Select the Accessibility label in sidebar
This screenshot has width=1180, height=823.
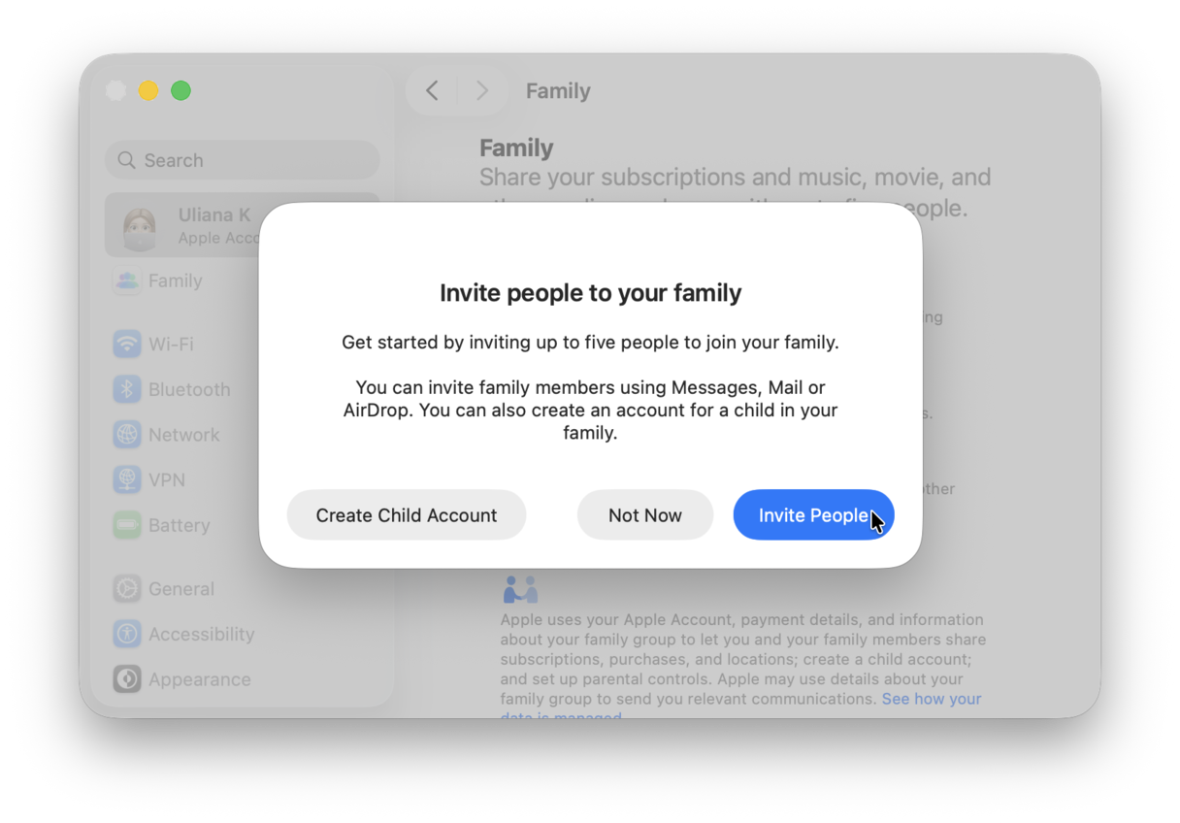click(202, 634)
